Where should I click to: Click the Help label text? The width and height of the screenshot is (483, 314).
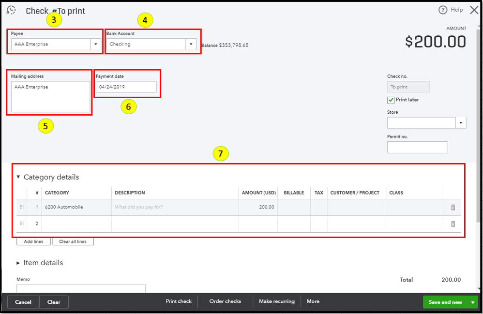457,10
